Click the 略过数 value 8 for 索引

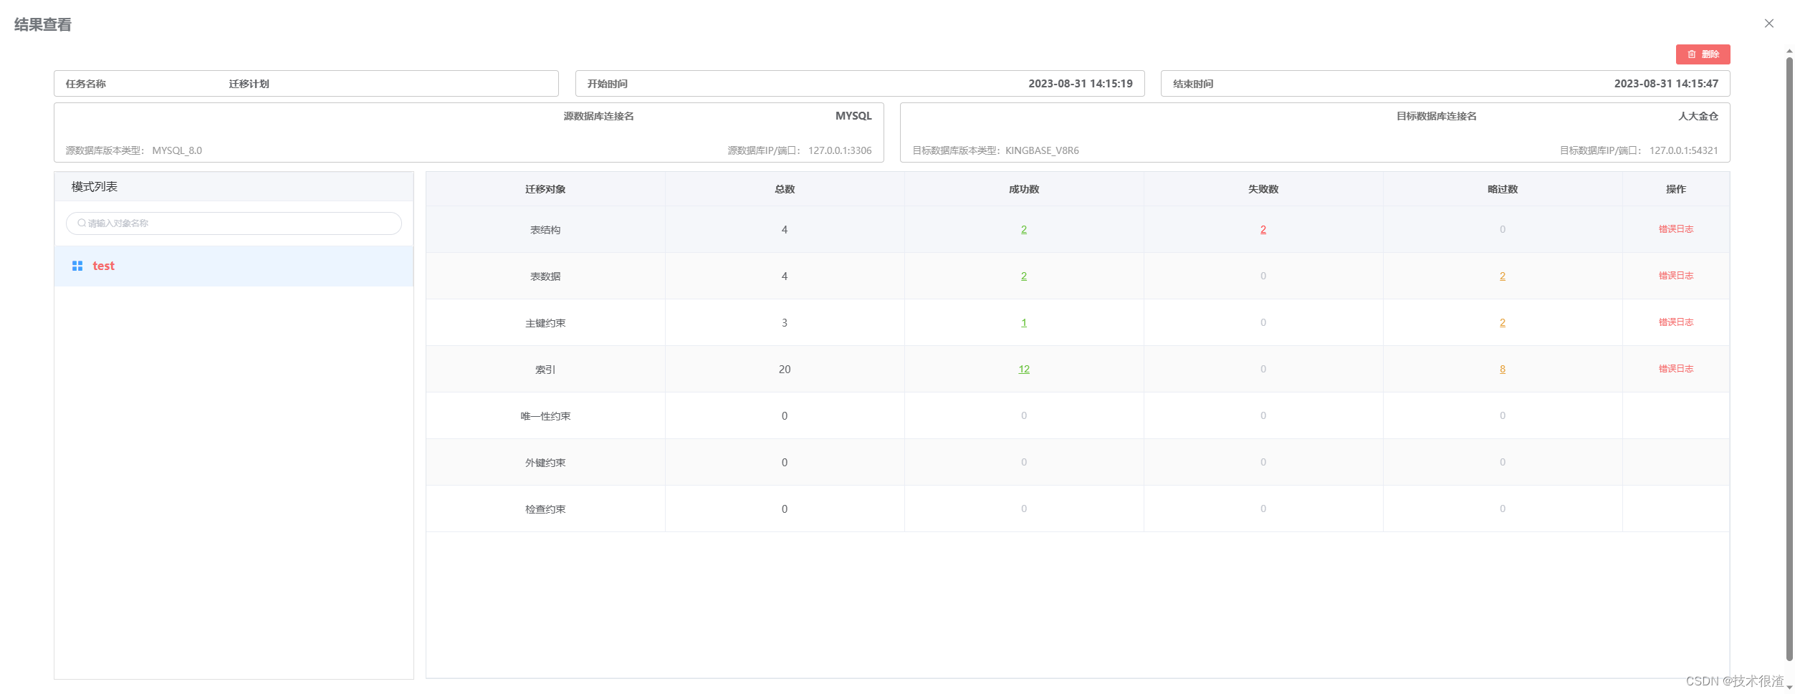click(x=1503, y=370)
